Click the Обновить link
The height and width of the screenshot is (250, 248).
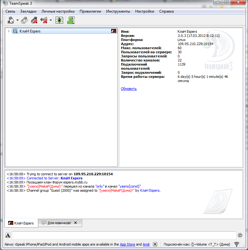(x=129, y=89)
